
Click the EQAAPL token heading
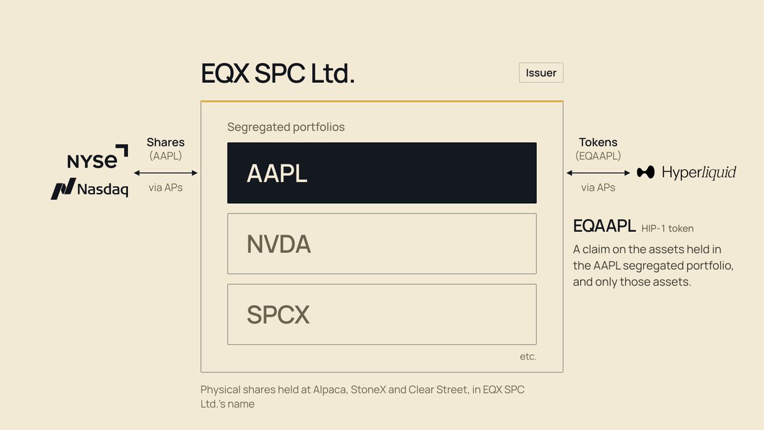pyautogui.click(x=604, y=226)
